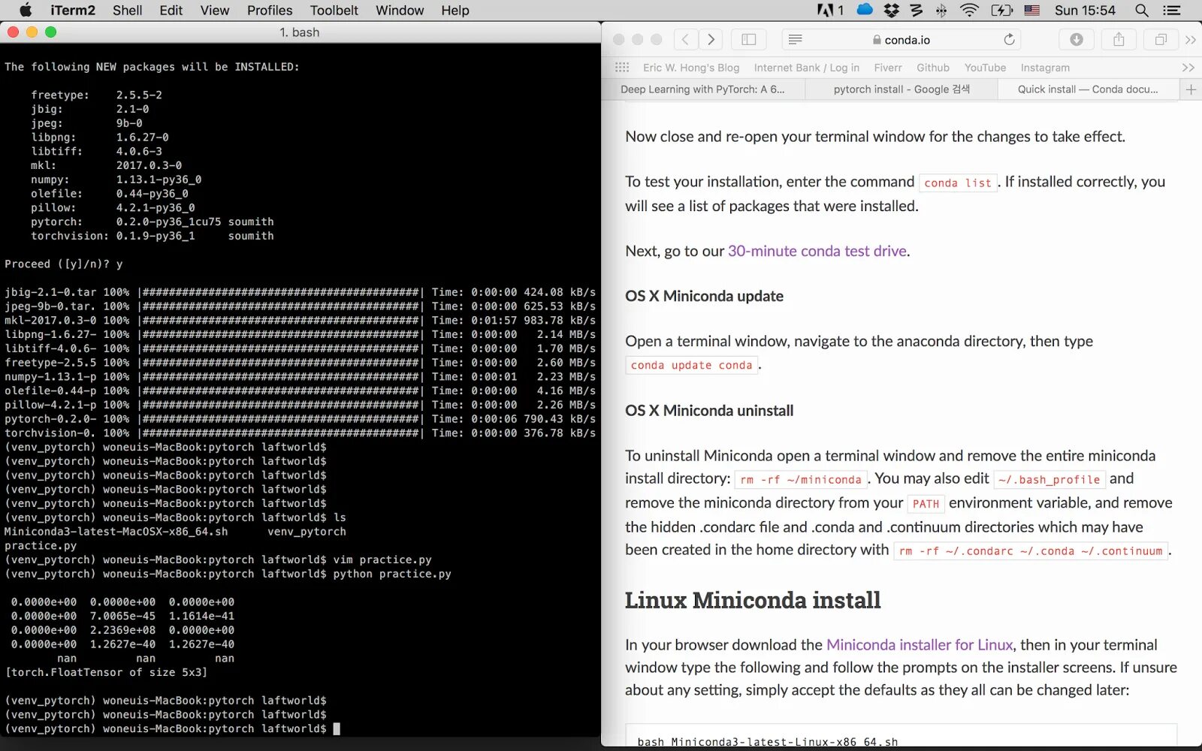This screenshot has width=1202, height=751.
Task: Show Safari Reader view
Action: (796, 39)
